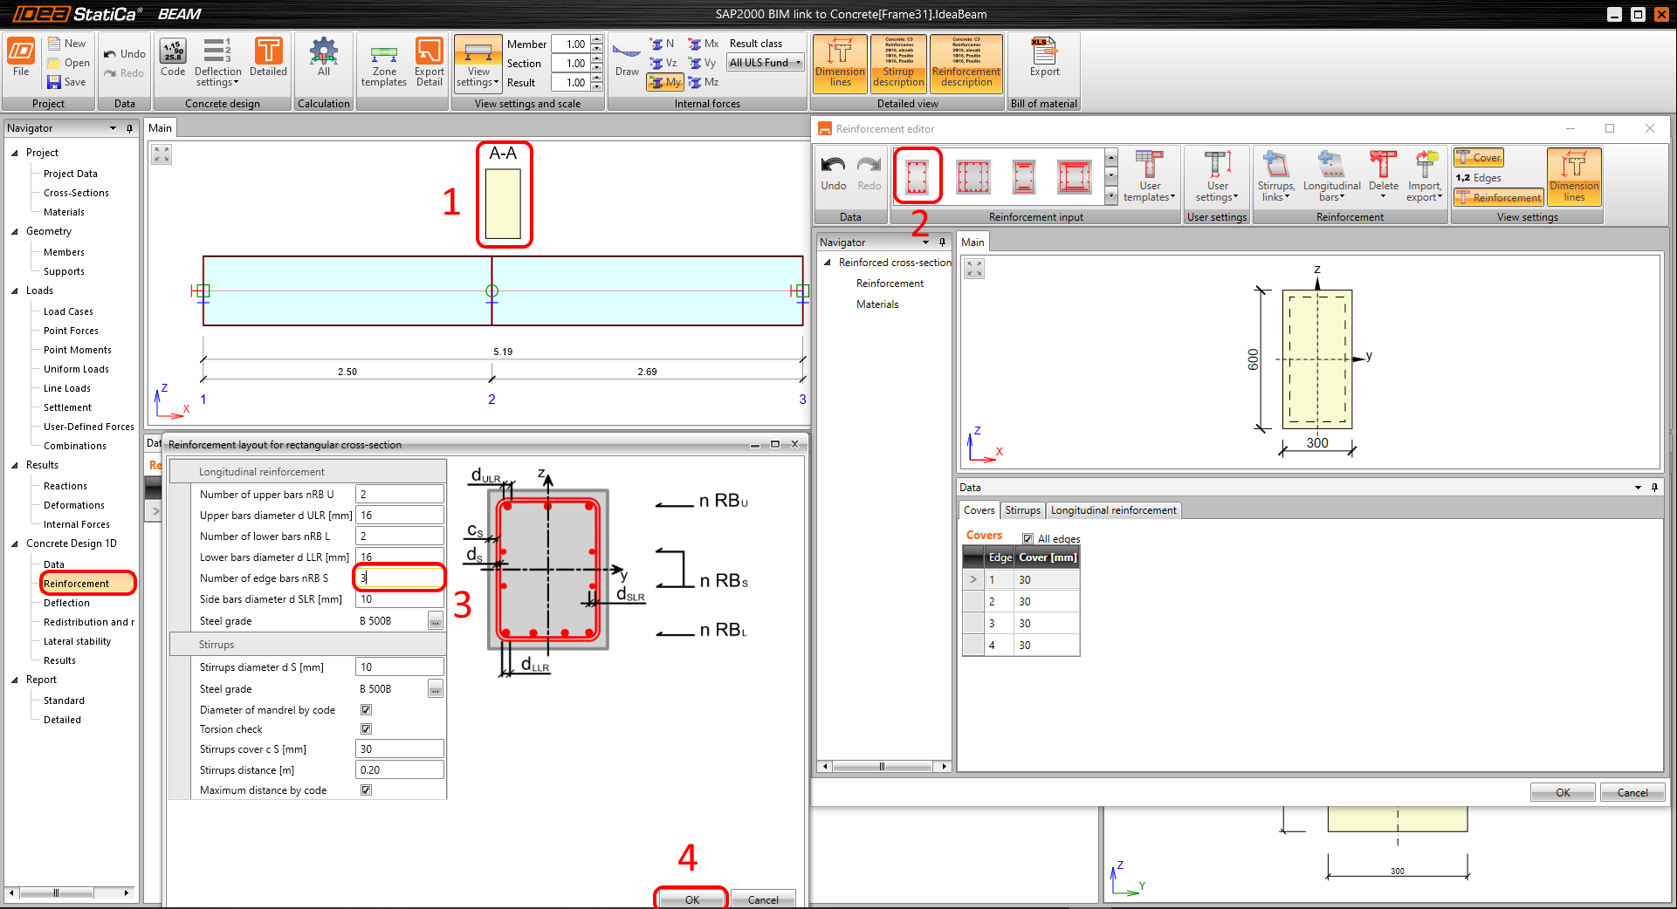Toggle Maximum distance by code
The image size is (1677, 909).
click(366, 789)
